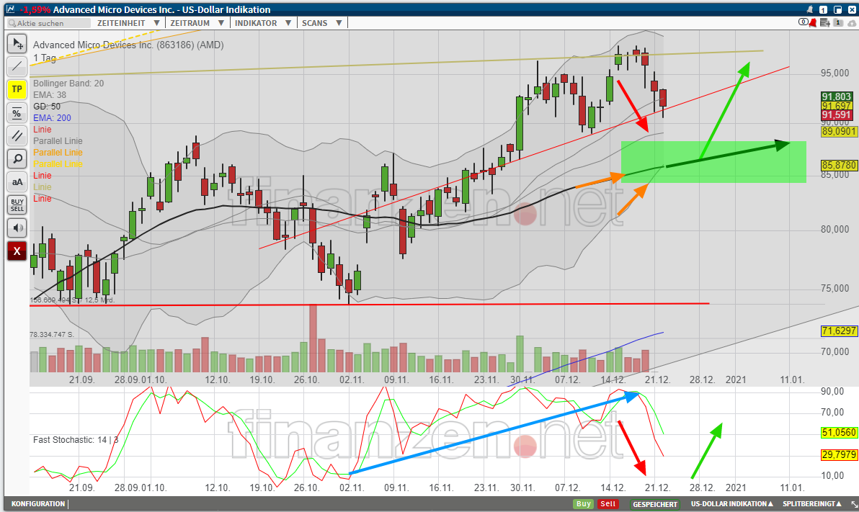Click the resize icon in bottom right corner
This screenshot has width=859, height=512.
(853, 504)
